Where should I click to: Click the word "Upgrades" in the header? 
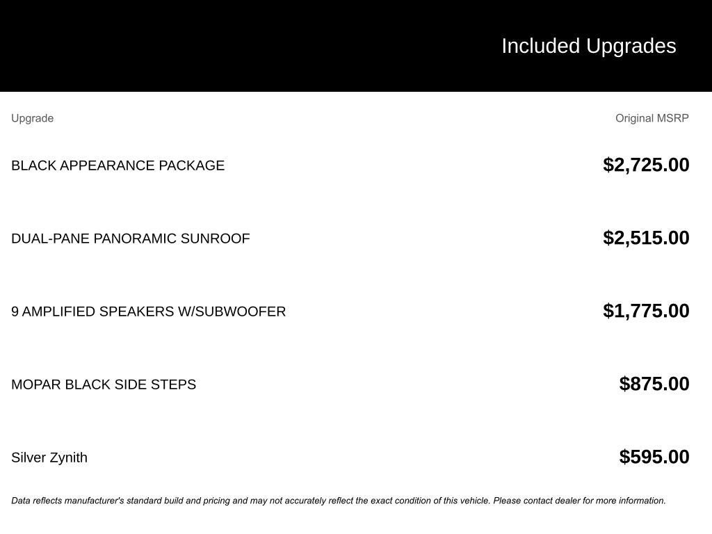(631, 46)
